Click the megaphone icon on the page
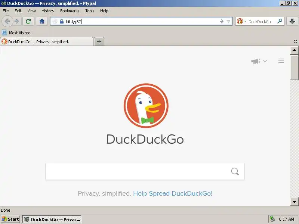Image resolution: width=299 pixels, height=224 pixels. point(256,61)
